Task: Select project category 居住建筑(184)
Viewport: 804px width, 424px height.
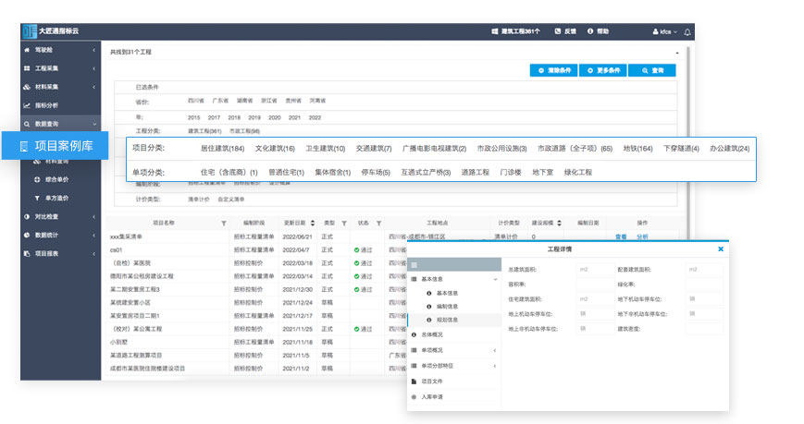Action: click(x=222, y=149)
